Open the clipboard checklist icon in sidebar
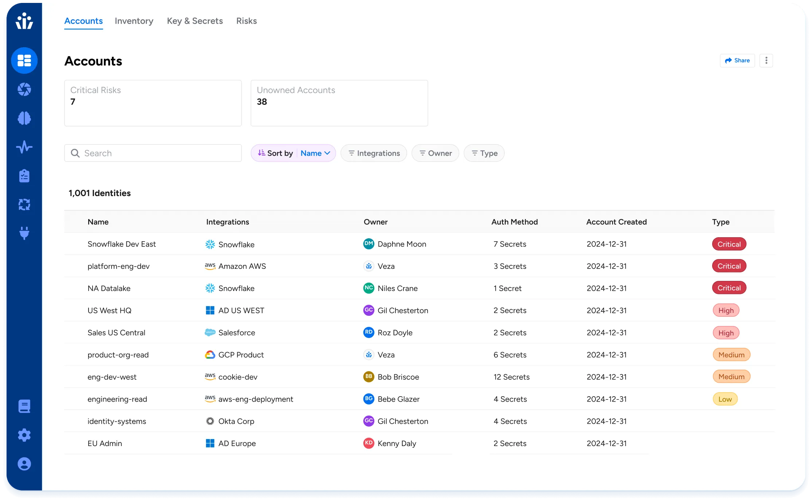This screenshot has height=501, width=812. point(24,176)
